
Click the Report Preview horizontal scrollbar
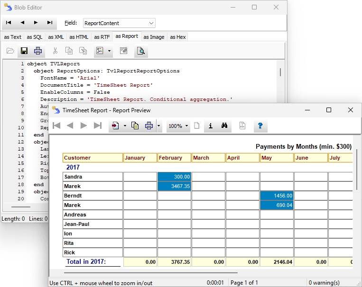click(151, 273)
